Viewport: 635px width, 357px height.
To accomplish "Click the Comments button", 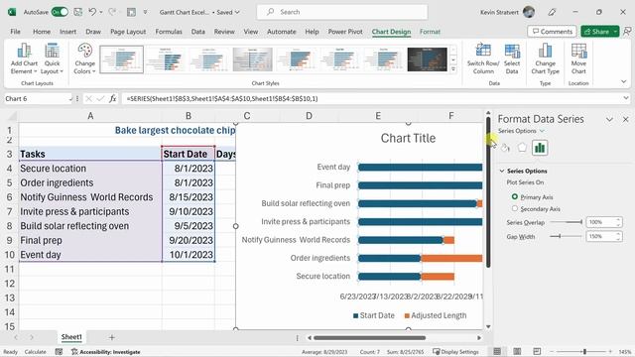I will click(552, 31).
